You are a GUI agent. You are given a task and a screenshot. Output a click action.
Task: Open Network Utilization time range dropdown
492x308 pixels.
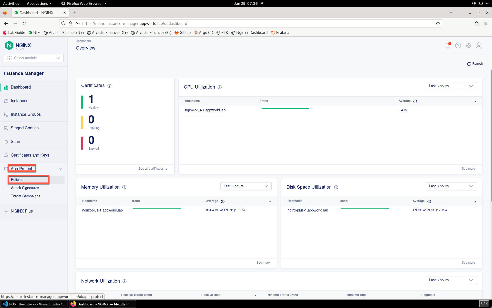click(x=451, y=280)
